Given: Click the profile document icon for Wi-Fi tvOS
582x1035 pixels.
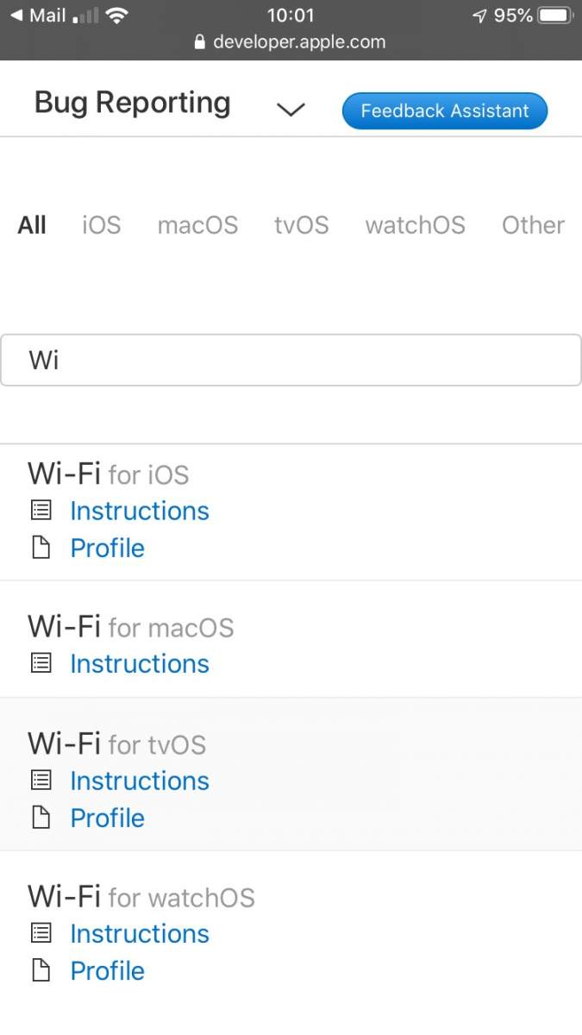Looking at the screenshot, I should [41, 818].
